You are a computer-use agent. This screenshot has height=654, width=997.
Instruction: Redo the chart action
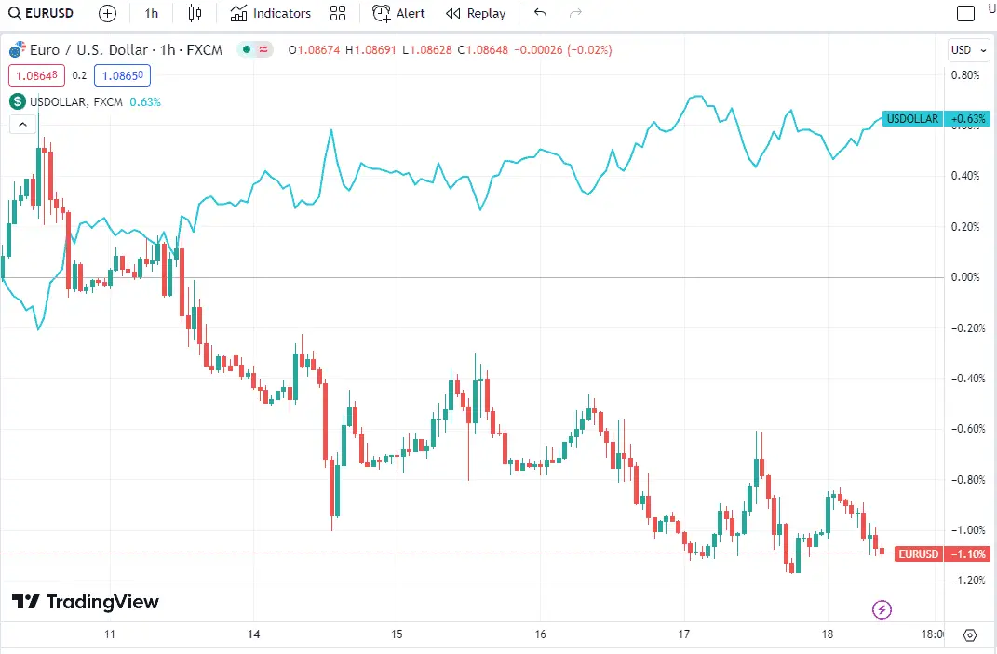(x=575, y=13)
